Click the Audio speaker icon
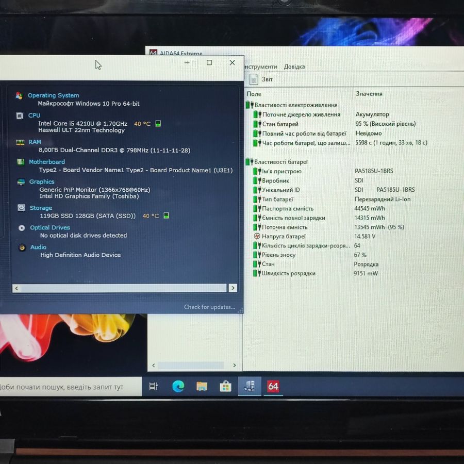This screenshot has width=464, height=464. 22,247
